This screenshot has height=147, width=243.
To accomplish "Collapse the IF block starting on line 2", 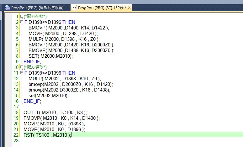I will (21, 22).
